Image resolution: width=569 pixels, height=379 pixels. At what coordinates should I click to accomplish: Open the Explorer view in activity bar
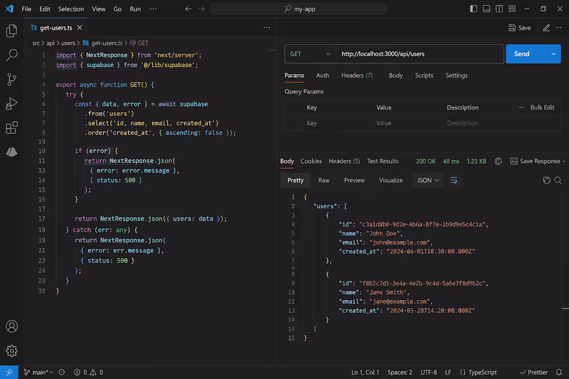click(x=11, y=31)
